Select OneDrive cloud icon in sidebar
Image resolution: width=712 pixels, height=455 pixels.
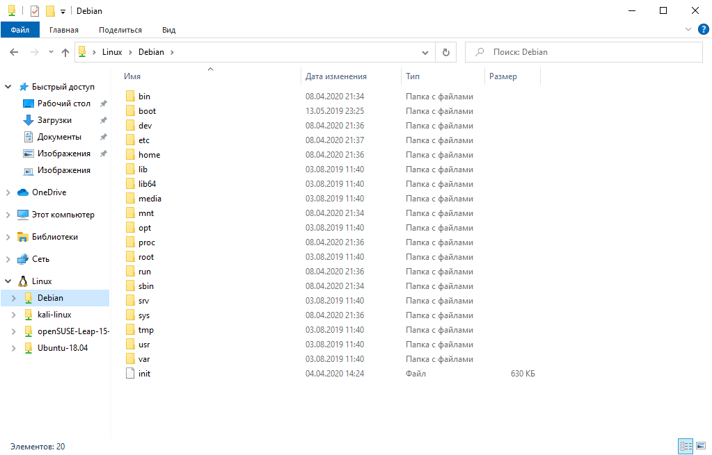23,192
